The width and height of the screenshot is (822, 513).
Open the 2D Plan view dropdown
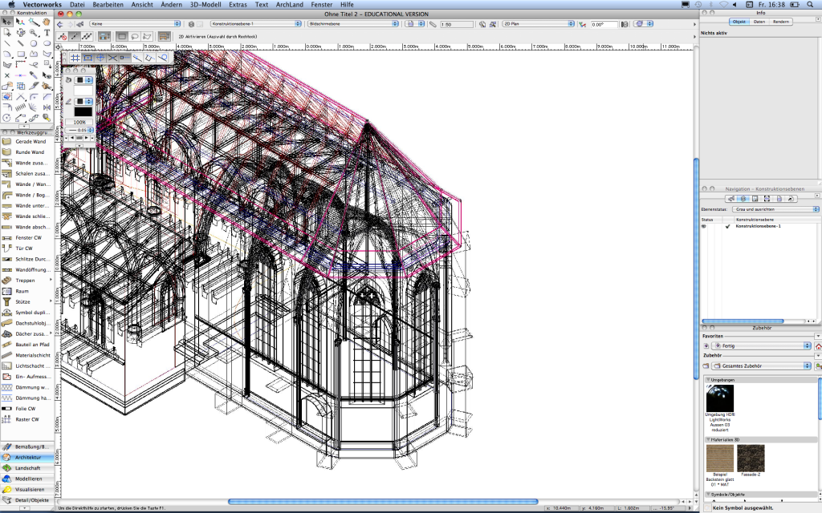[539, 24]
